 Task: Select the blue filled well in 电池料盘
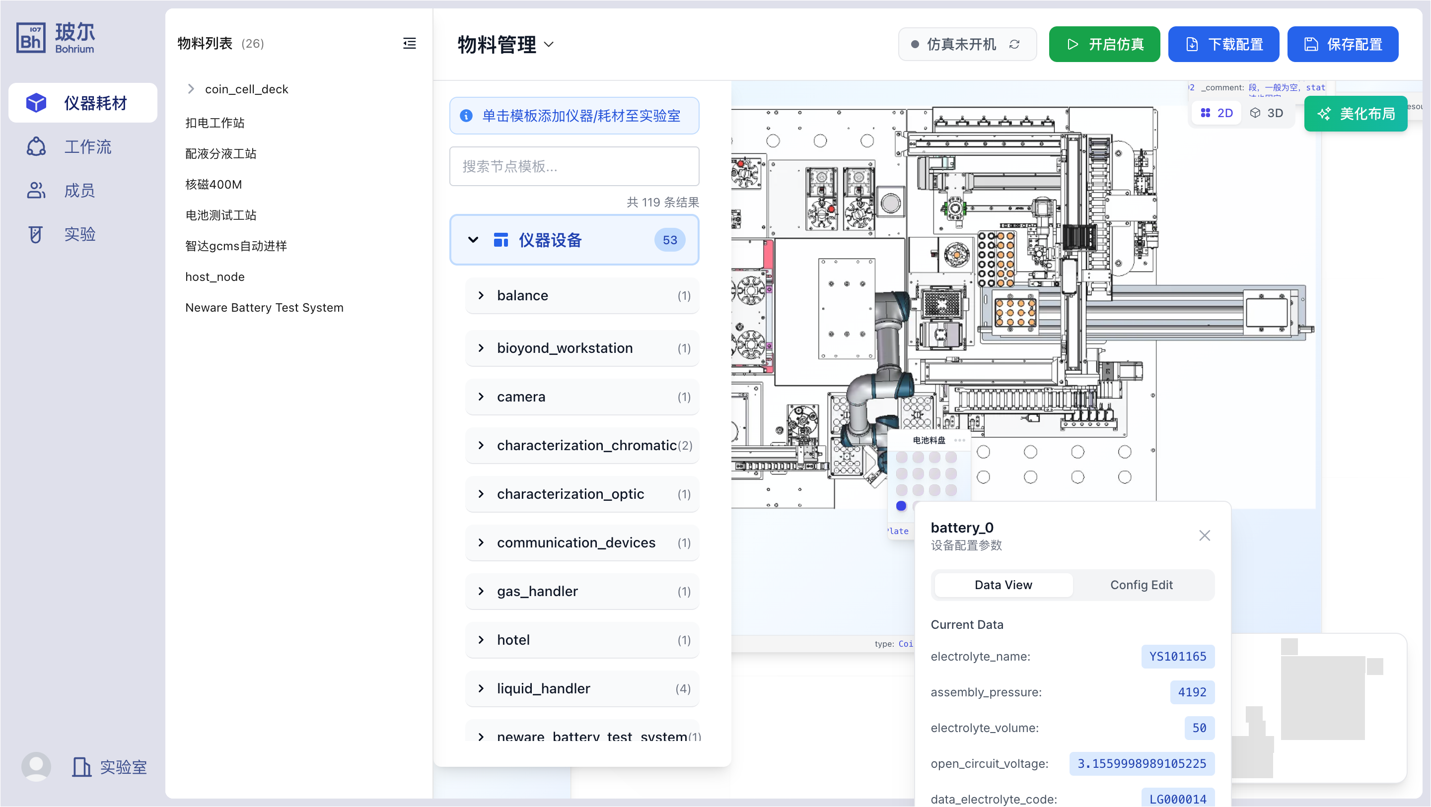(x=901, y=506)
